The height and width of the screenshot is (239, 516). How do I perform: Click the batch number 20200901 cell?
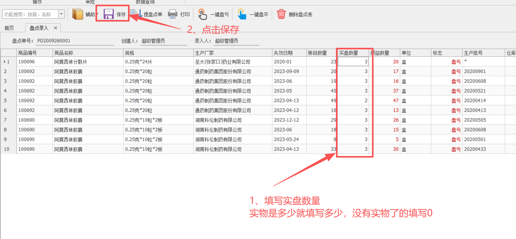(483, 71)
